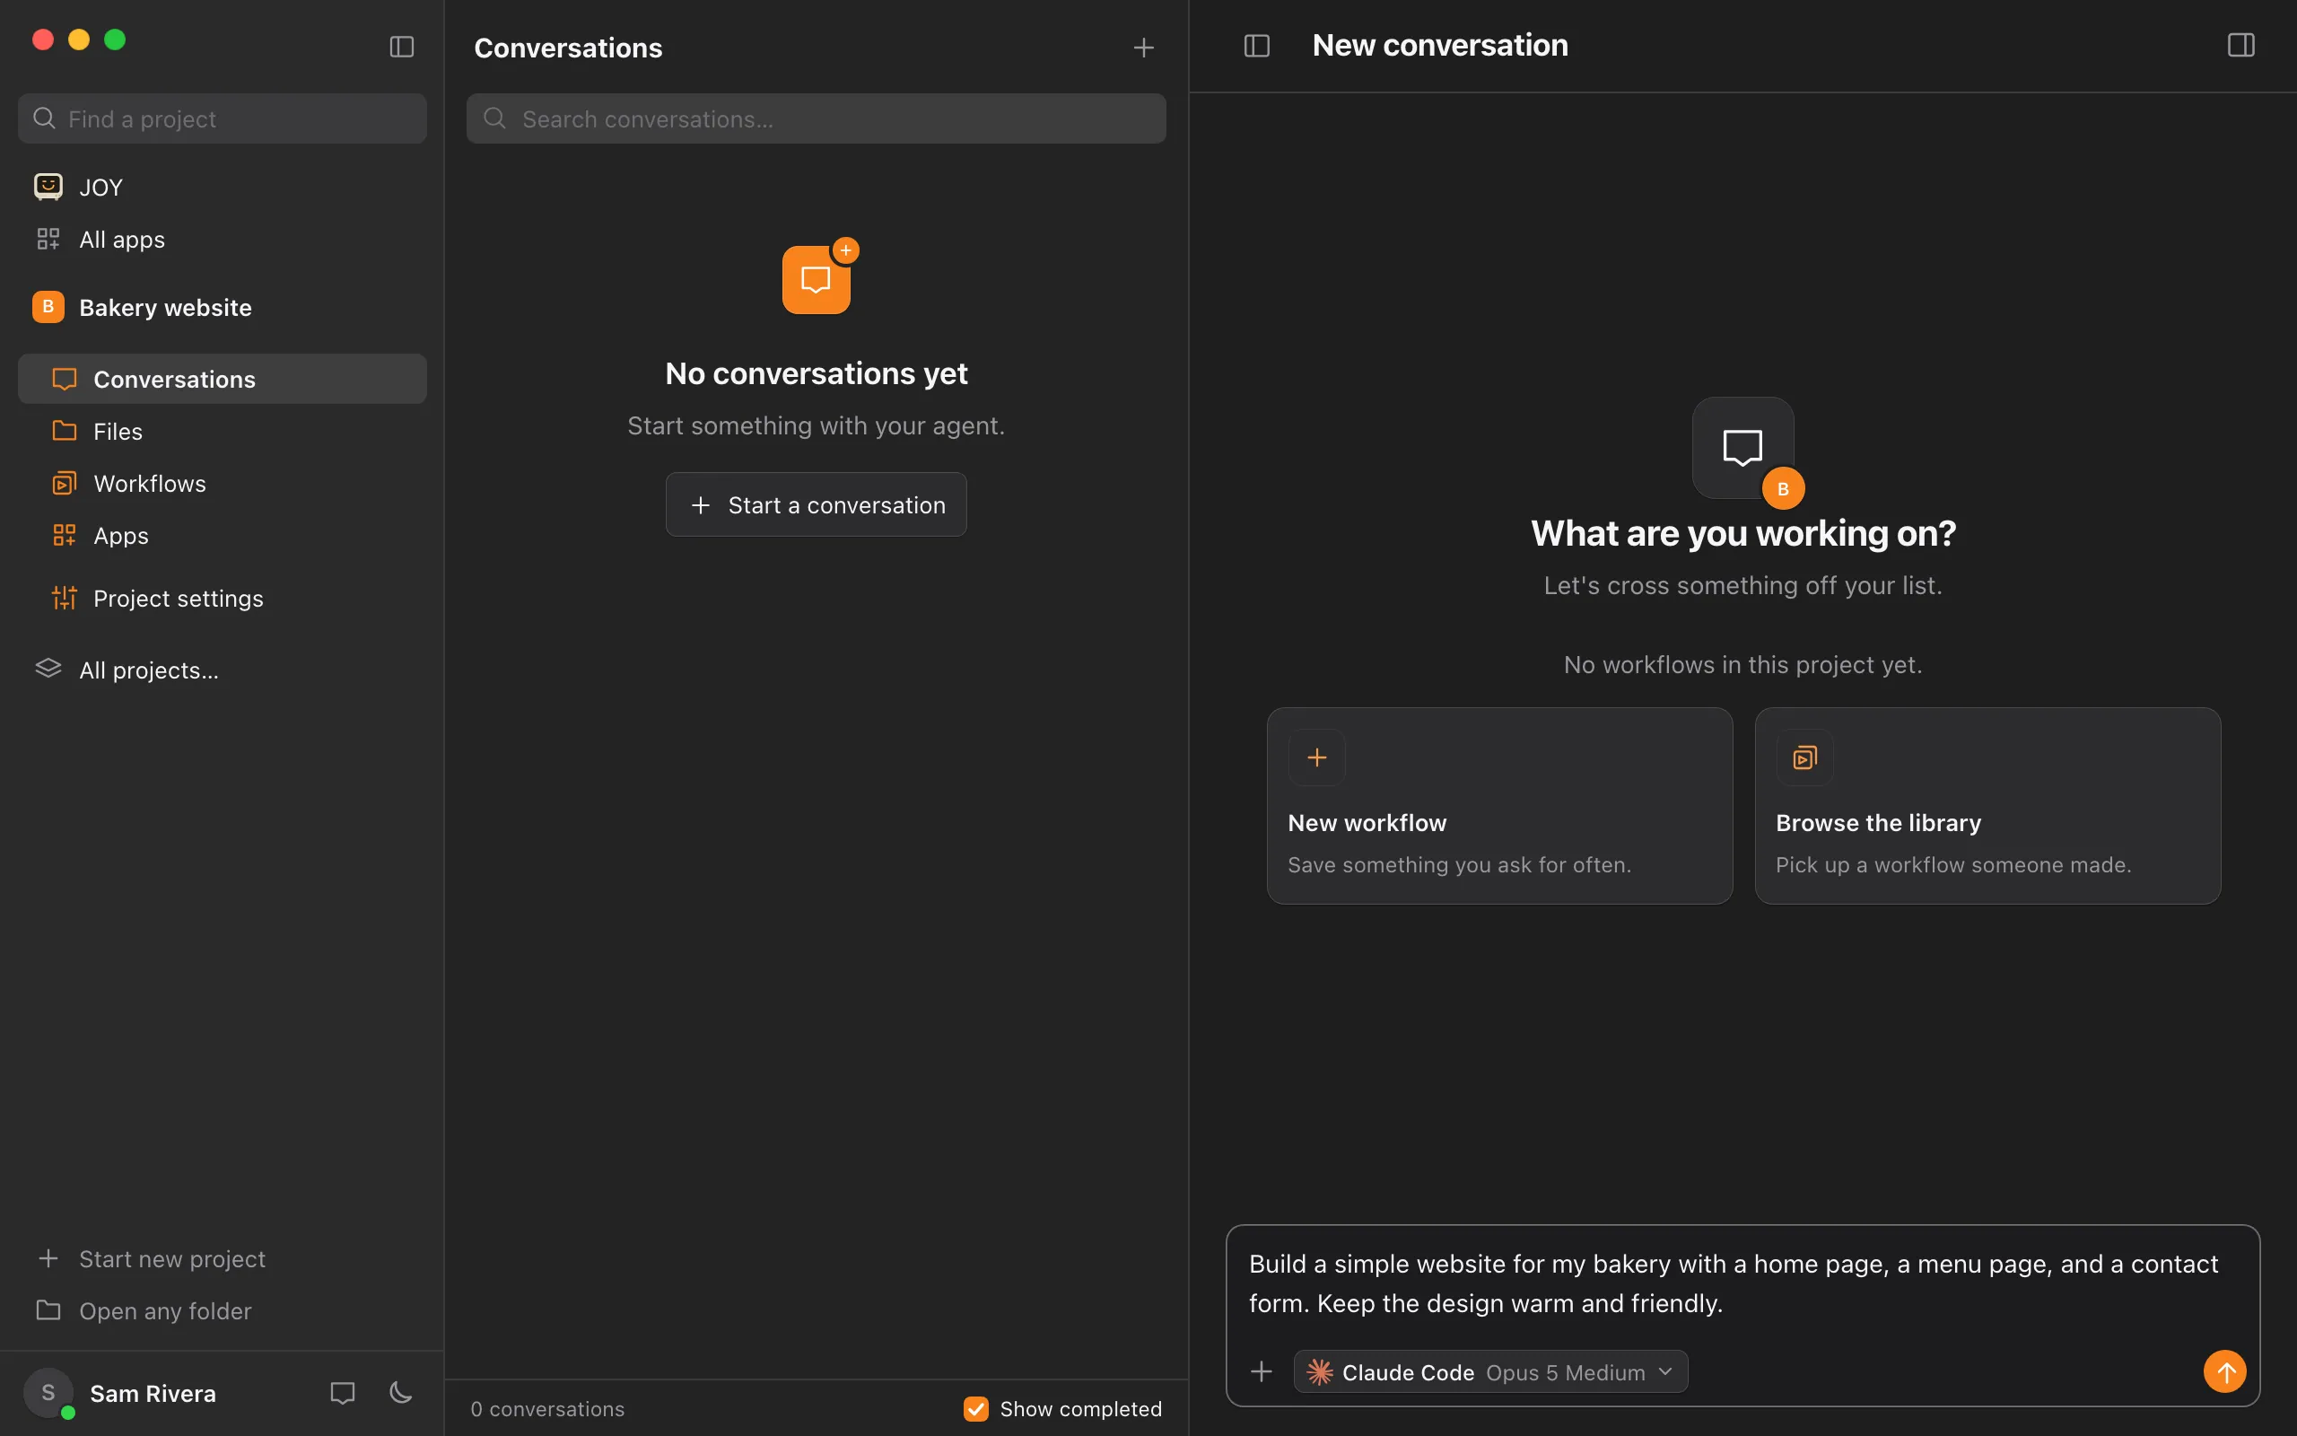Send message with orange arrow button
This screenshot has height=1436, width=2297.
2225,1371
